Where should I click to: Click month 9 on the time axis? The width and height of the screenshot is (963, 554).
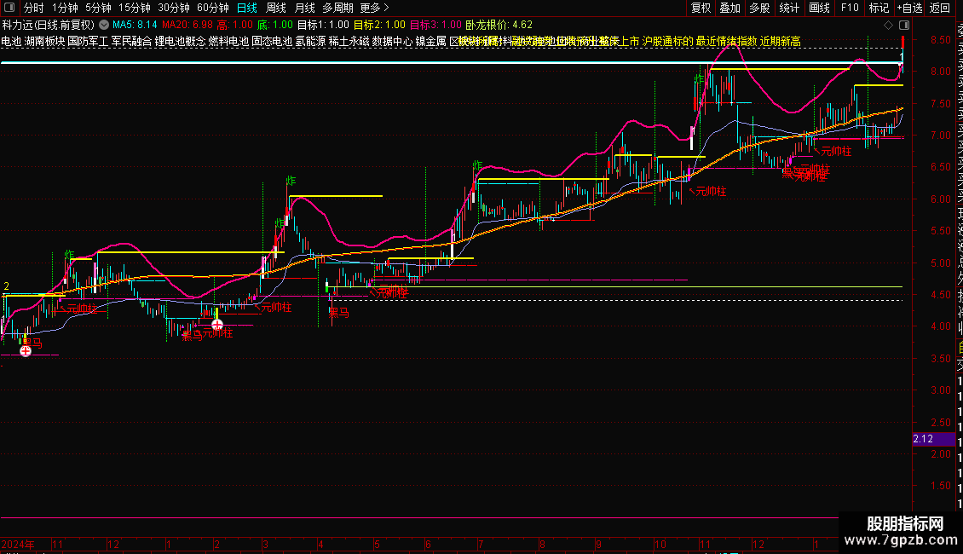pos(598,544)
